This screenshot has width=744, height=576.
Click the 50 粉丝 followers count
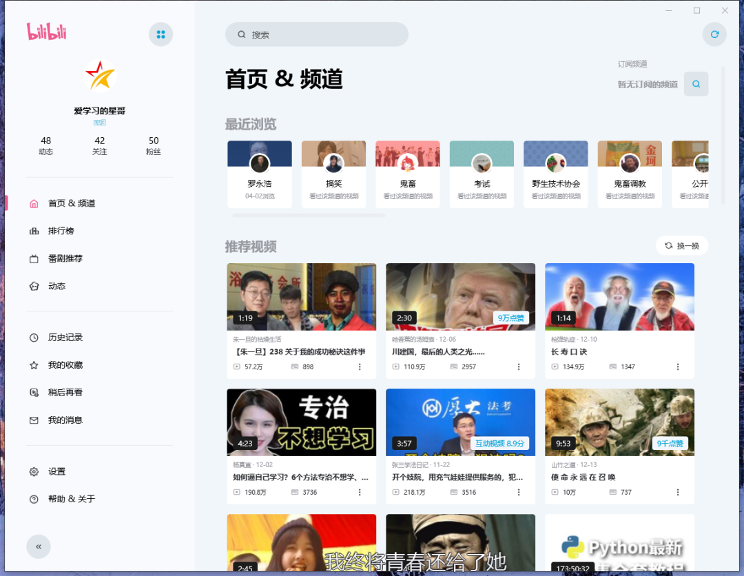153,145
